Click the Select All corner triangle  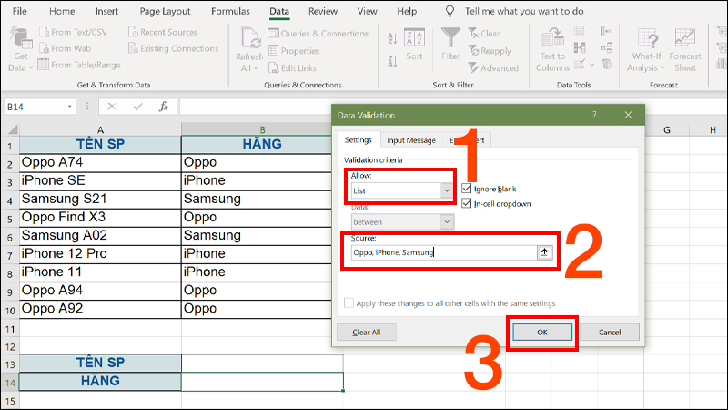click(11, 129)
